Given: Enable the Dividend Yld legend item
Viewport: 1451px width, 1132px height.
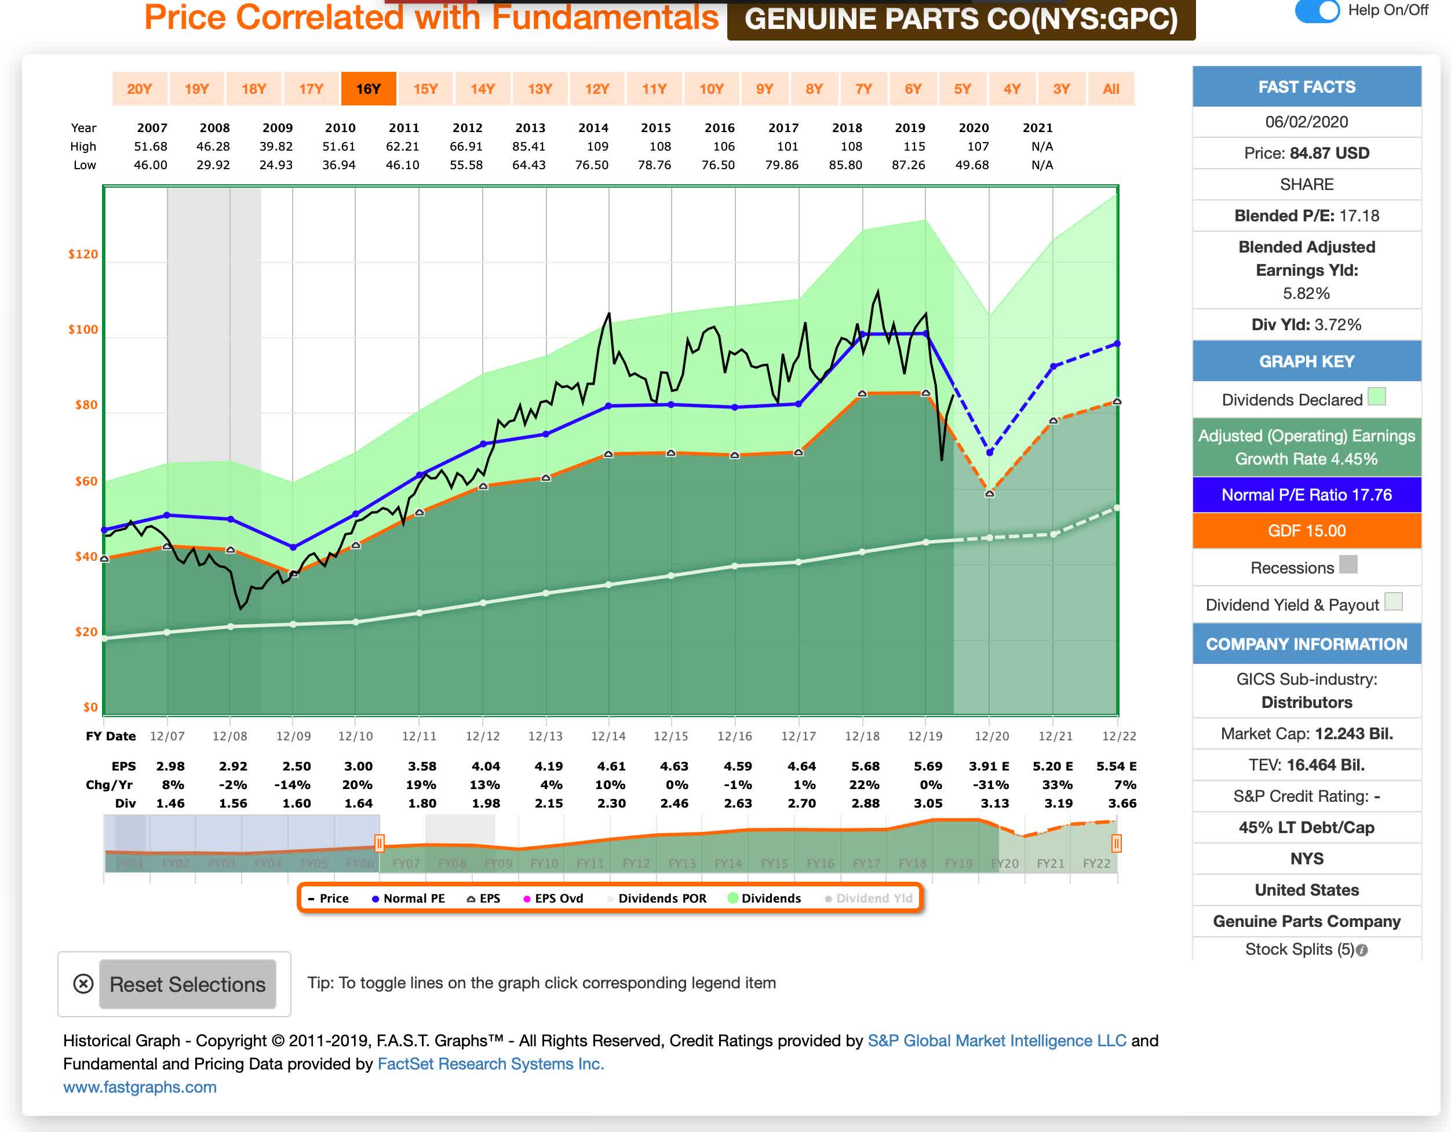Looking at the screenshot, I should (869, 898).
